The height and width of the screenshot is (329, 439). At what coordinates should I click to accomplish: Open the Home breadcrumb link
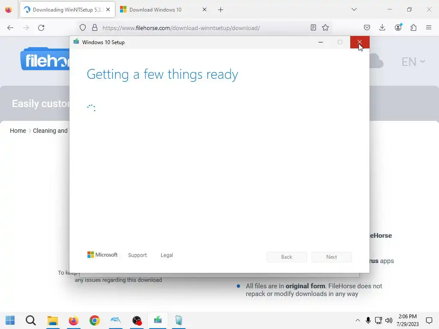click(18, 131)
